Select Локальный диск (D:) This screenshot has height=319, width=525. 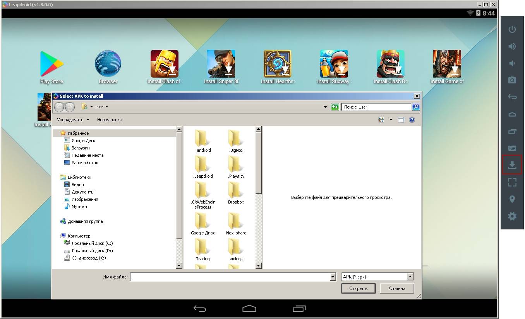92,251
